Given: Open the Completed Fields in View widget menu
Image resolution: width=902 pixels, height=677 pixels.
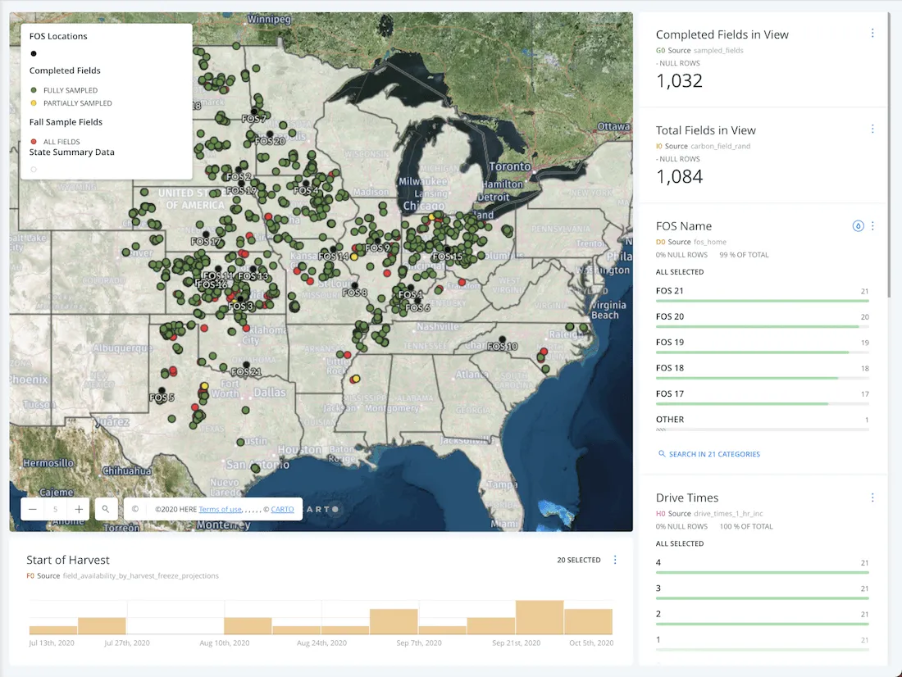Looking at the screenshot, I should pos(872,33).
